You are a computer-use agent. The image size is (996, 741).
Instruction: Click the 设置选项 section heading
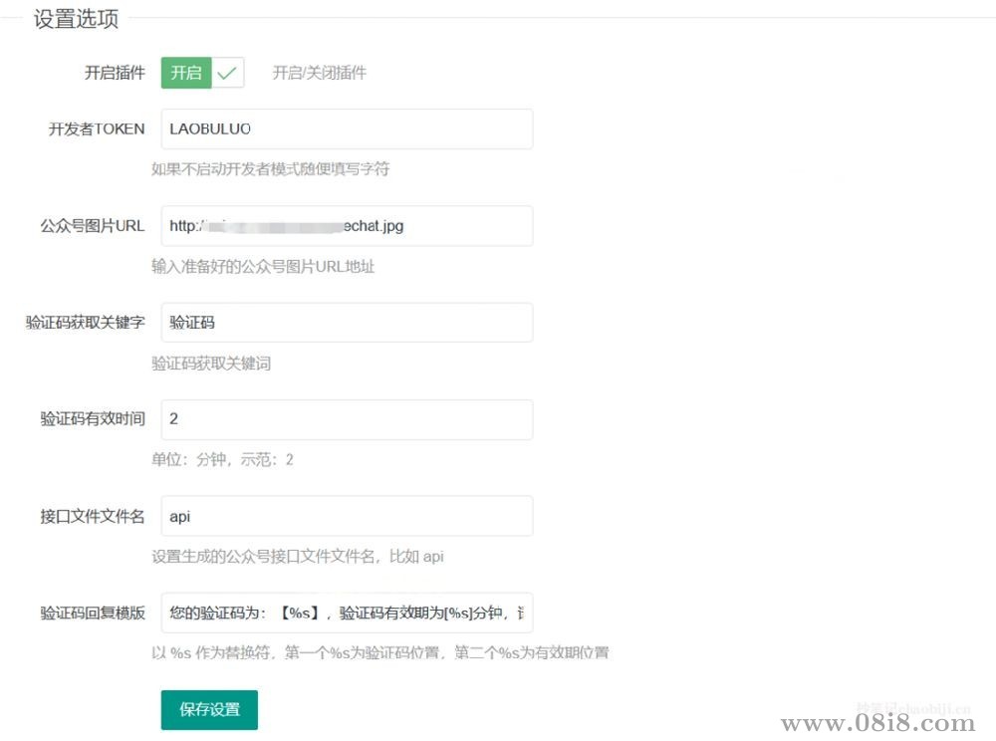click(75, 18)
